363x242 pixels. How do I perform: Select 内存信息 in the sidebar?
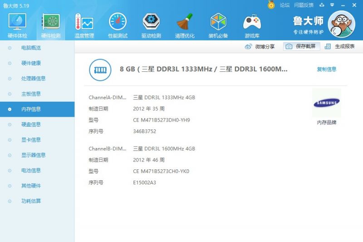[37, 109]
